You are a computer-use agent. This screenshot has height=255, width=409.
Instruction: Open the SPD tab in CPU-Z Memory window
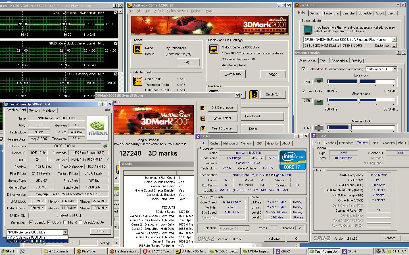click(x=375, y=143)
